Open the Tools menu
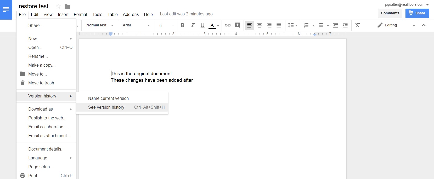The image size is (434, 179). pyautogui.click(x=97, y=14)
